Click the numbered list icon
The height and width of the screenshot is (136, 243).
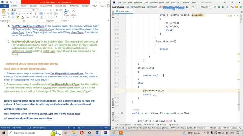pyautogui.click(x=46, y=10)
